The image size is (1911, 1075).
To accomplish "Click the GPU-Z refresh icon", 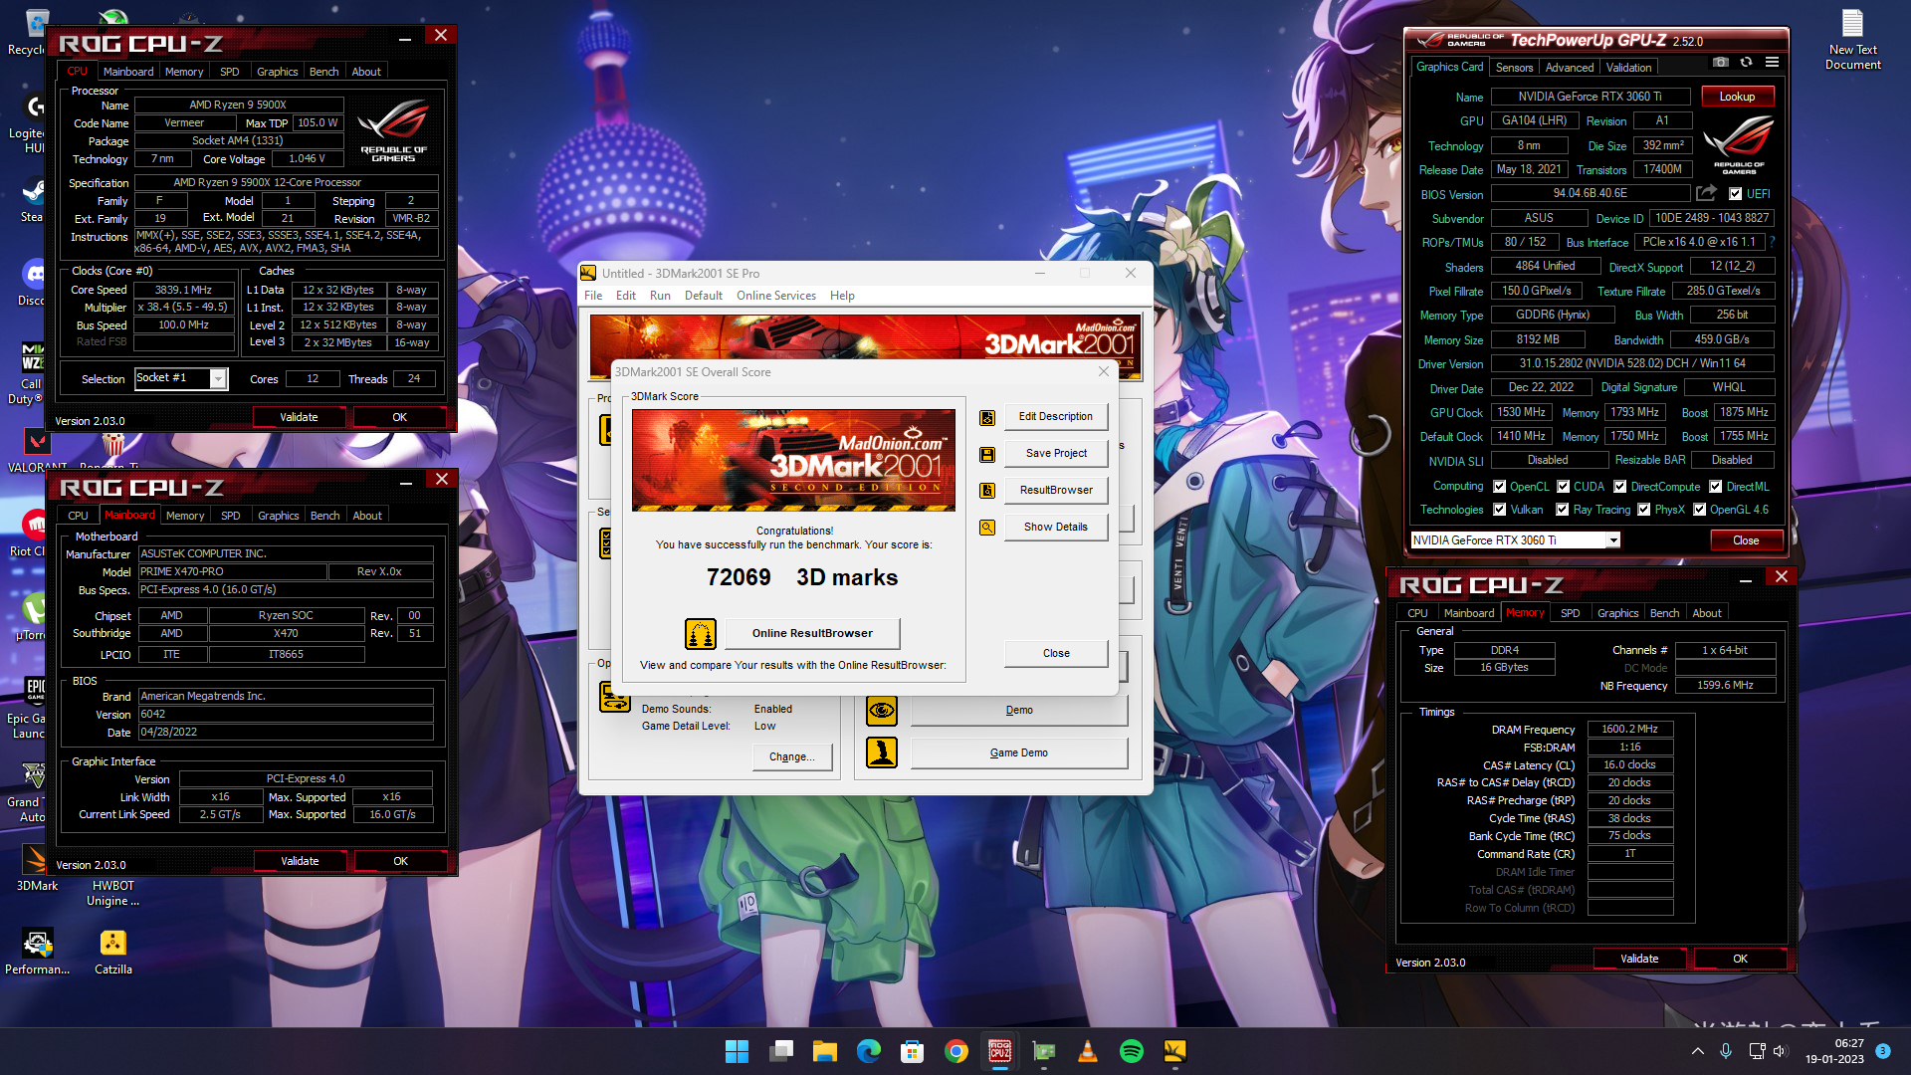I will (1746, 63).
